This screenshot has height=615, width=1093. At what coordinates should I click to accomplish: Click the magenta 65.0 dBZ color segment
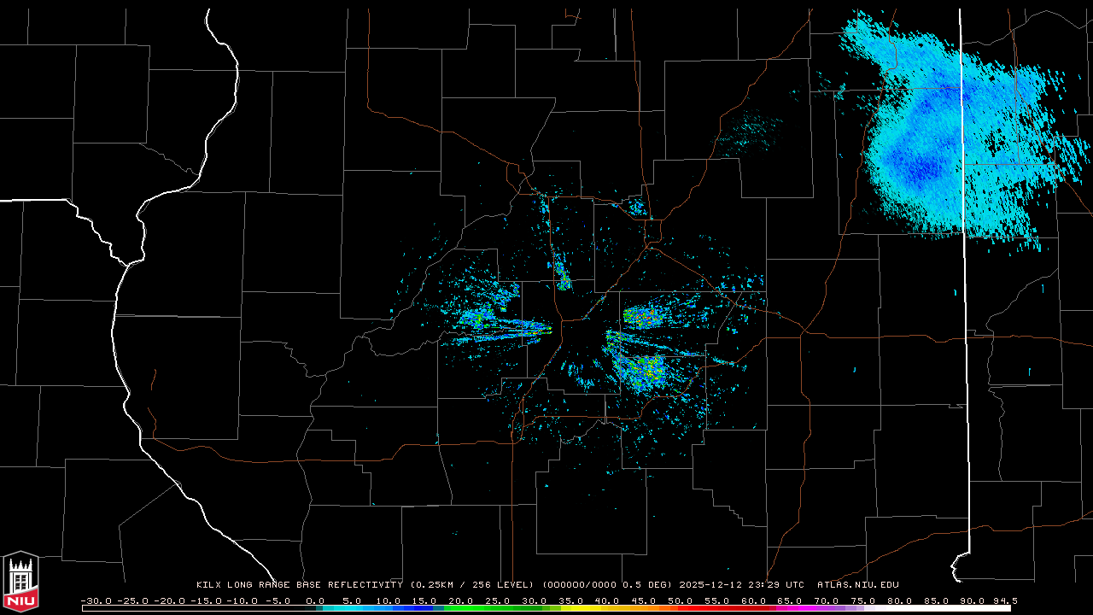click(x=789, y=608)
